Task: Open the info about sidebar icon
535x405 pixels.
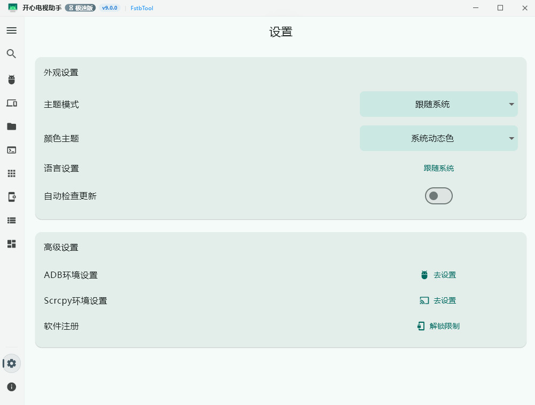Action: [x=12, y=387]
